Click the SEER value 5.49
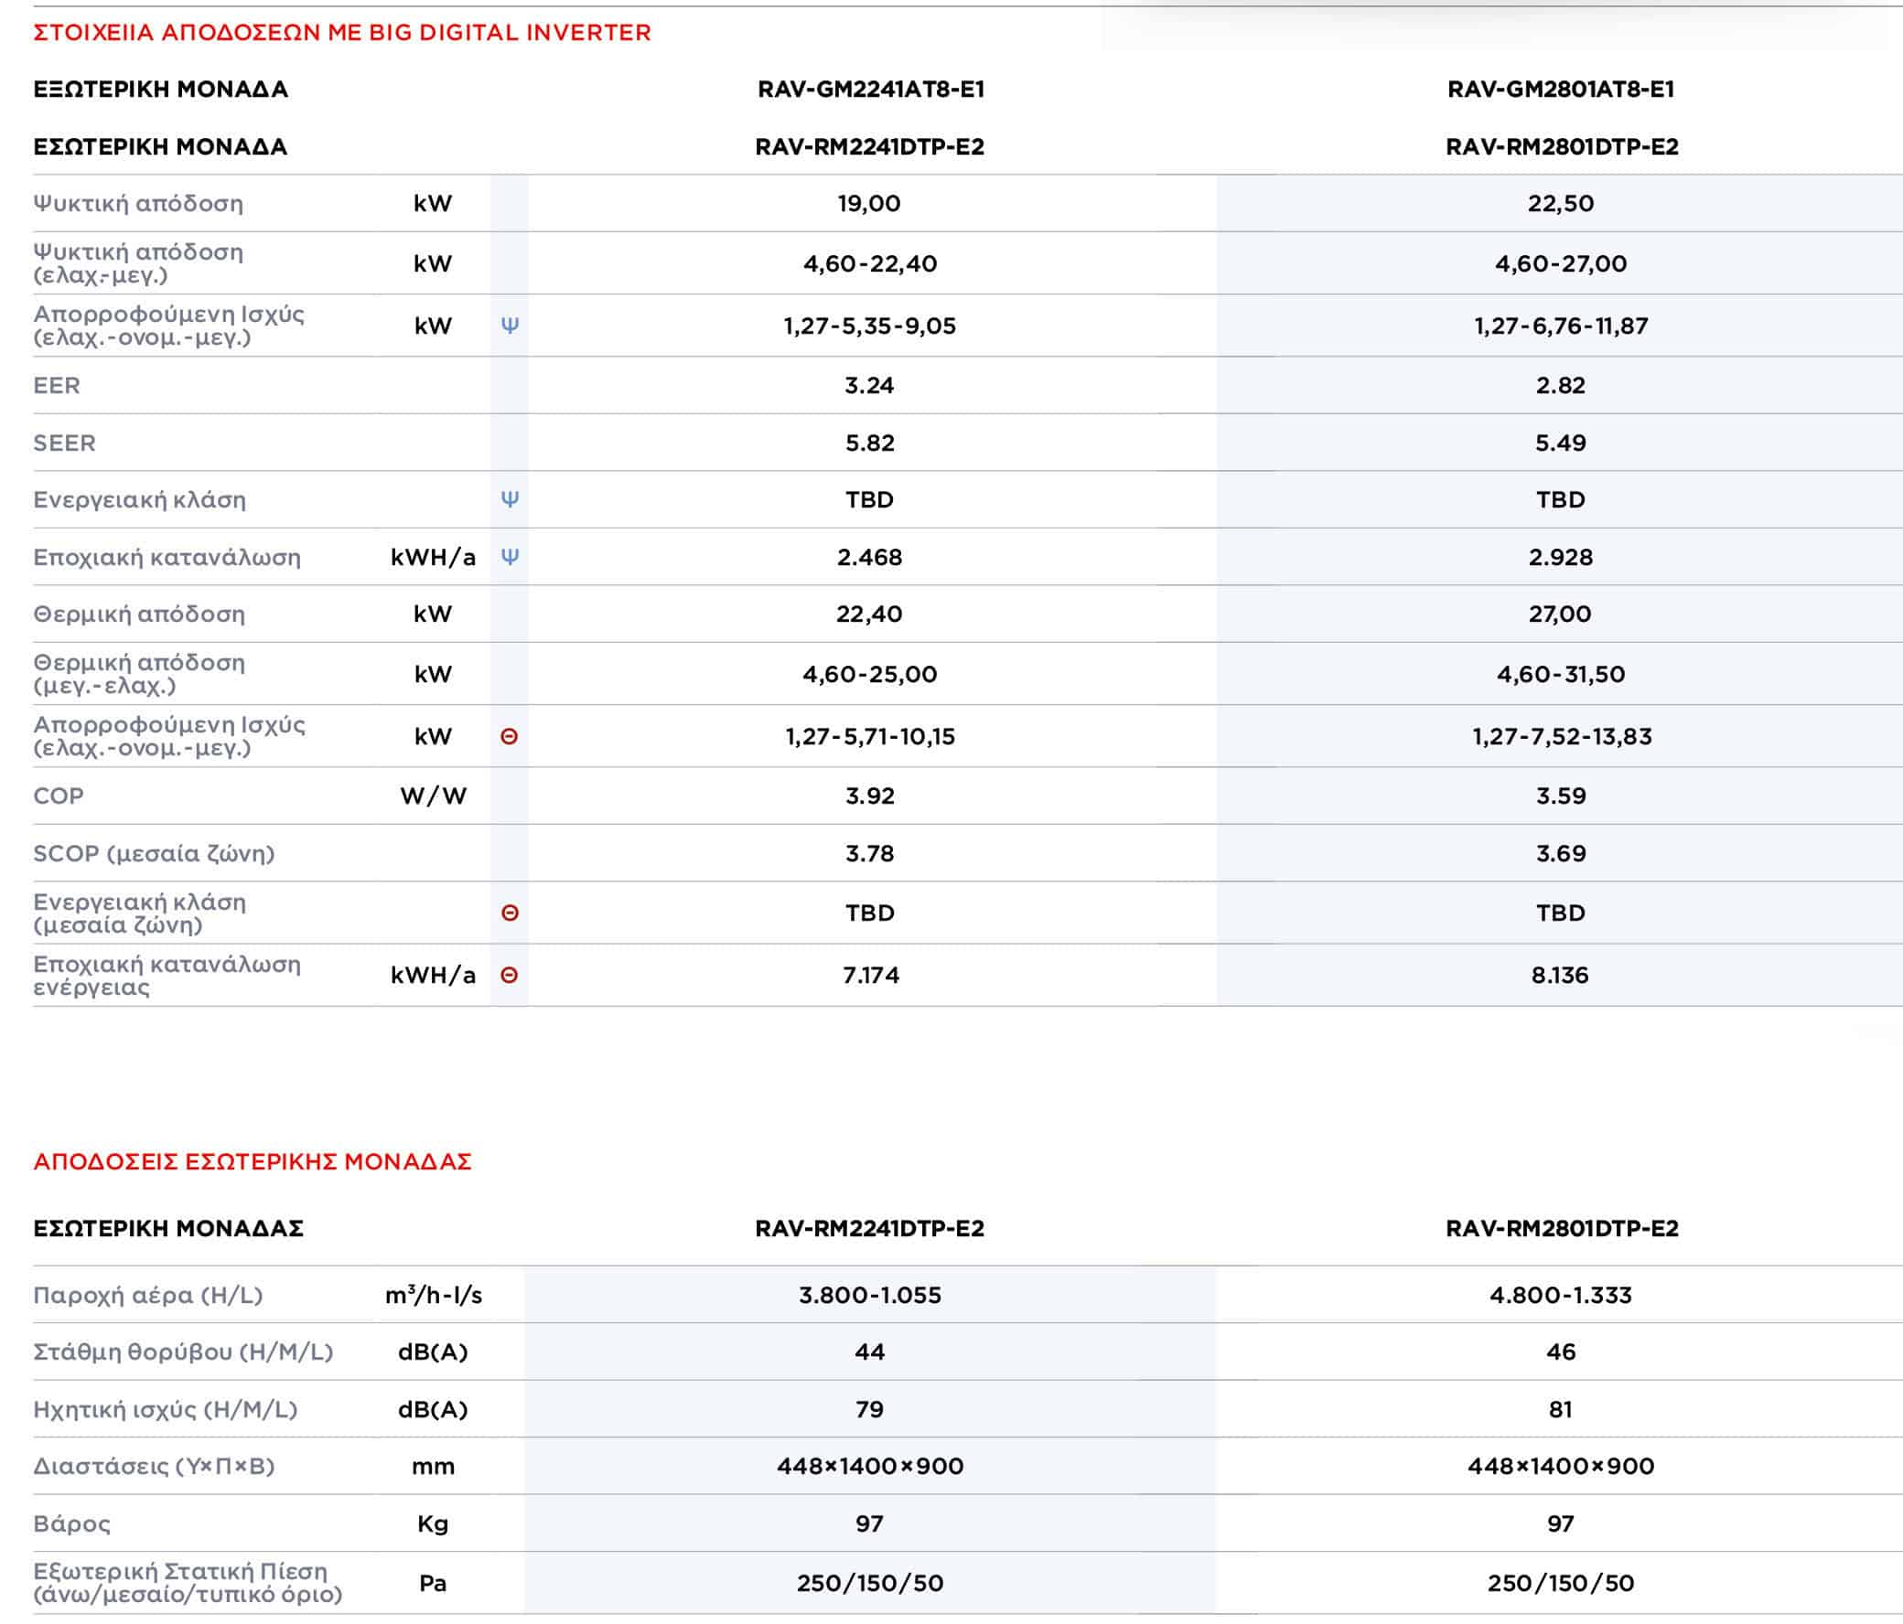Image resolution: width=1903 pixels, height=1624 pixels. click(x=1561, y=443)
